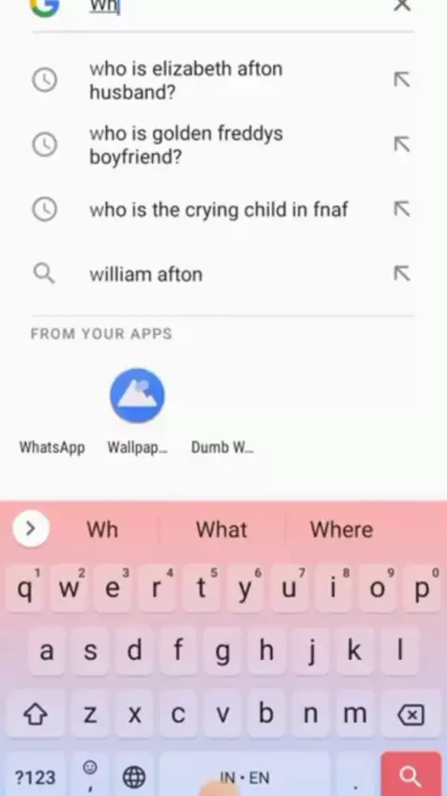This screenshot has width=447, height=796.
Task: Tap the keyboard backspace icon
Action: (411, 715)
